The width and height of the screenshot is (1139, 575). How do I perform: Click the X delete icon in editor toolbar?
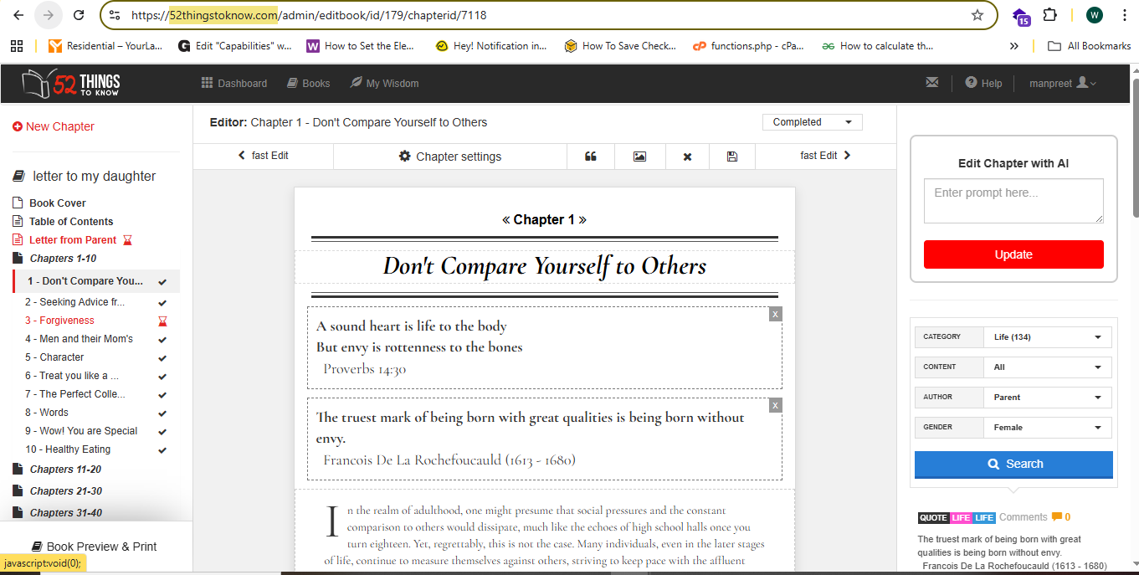pyautogui.click(x=687, y=157)
